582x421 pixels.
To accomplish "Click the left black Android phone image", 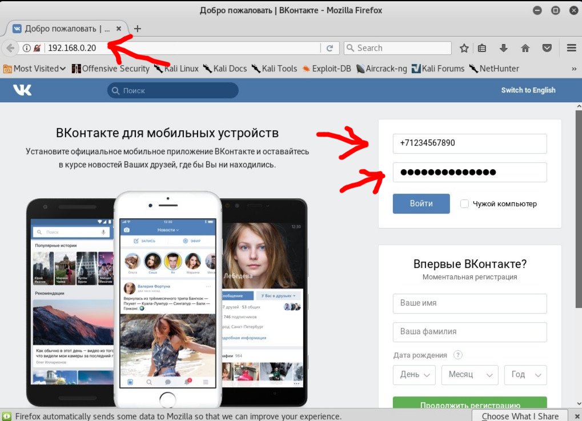I will (x=70, y=303).
